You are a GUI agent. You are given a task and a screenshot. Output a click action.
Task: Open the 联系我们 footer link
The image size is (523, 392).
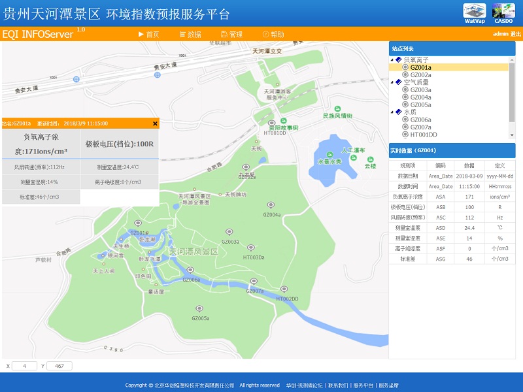[x=338, y=385]
